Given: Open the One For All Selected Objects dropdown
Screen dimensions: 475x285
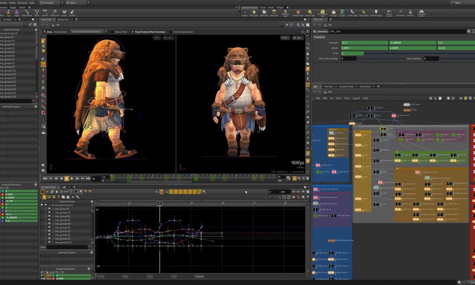Looking at the screenshot, I should click(89, 31).
